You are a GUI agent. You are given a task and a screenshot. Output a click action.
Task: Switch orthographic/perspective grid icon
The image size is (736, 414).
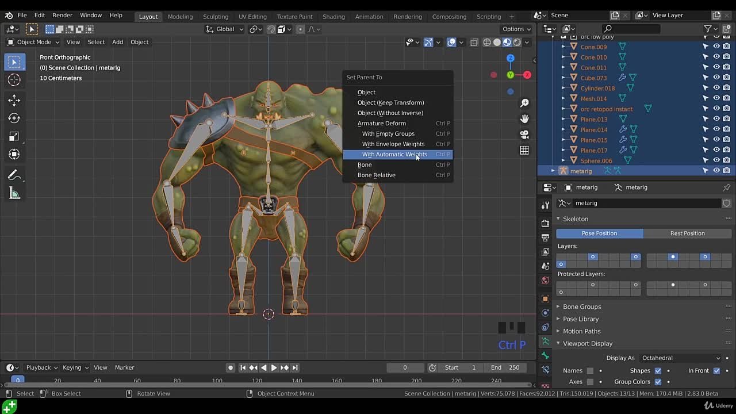pos(524,150)
